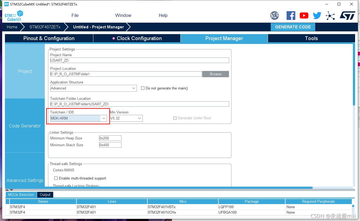Select the UFBGA100 package cell

coord(252,213)
